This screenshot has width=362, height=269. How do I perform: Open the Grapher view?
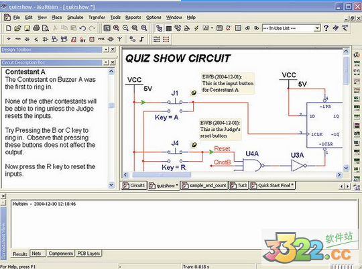coord(206,28)
